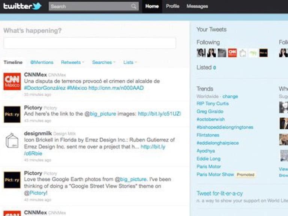Click the search magnifier icon
This screenshot has width=288, height=216.
point(134,6)
